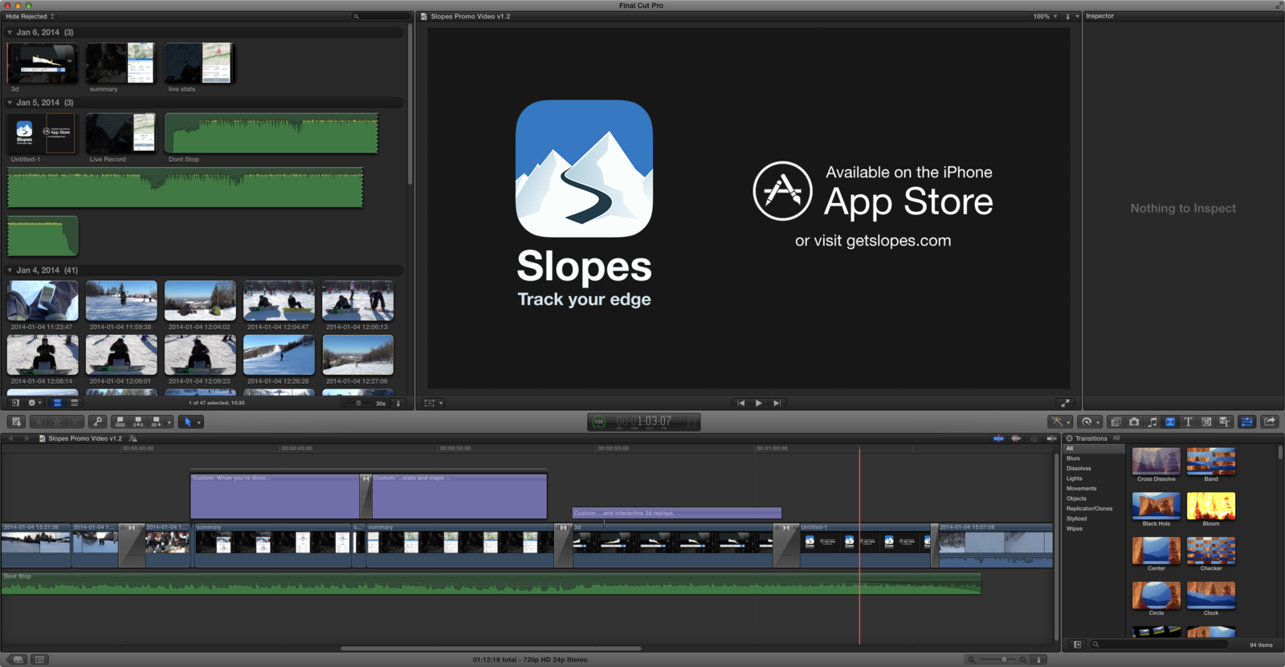Click the Append clip to storyline icon
Screen dimensions: 1285x667
point(157,421)
